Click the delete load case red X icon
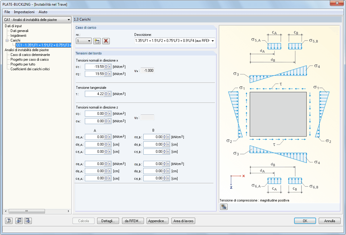This screenshot has width=346, height=235. coord(106,41)
